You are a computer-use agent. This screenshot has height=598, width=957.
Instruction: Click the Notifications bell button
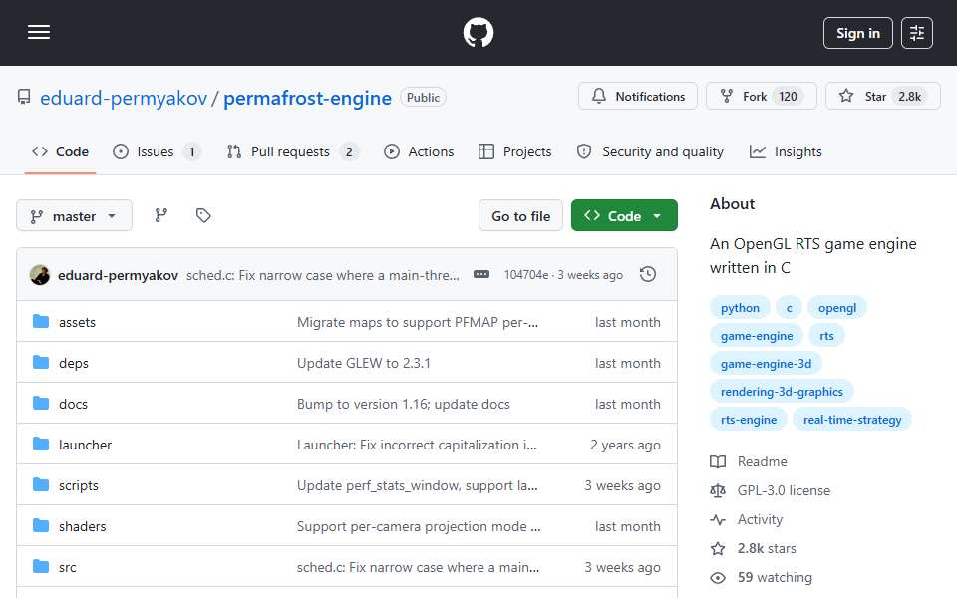pyautogui.click(x=638, y=96)
